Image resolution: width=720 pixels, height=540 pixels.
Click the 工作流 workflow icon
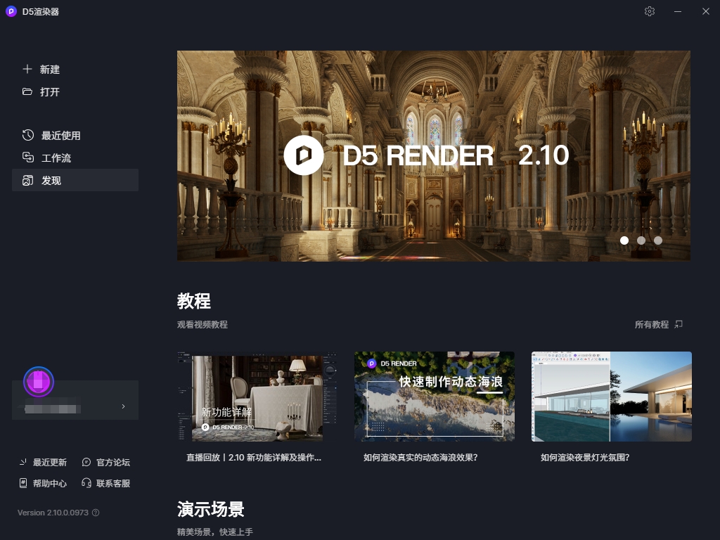pos(28,157)
